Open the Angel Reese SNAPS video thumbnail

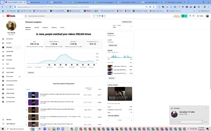click(33, 102)
